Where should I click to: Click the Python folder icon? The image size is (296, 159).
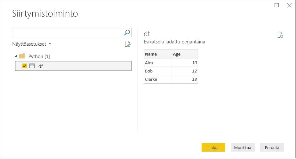(x=22, y=56)
